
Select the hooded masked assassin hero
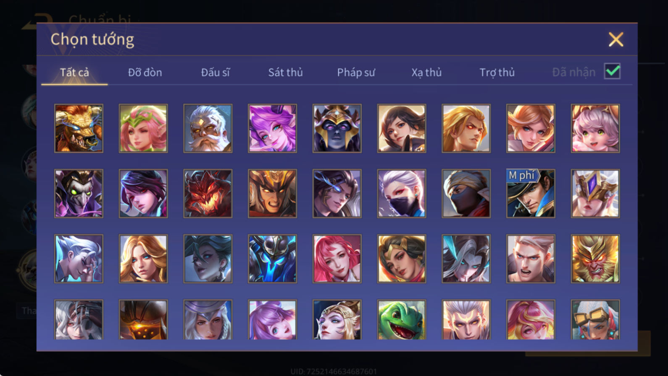pos(466,193)
